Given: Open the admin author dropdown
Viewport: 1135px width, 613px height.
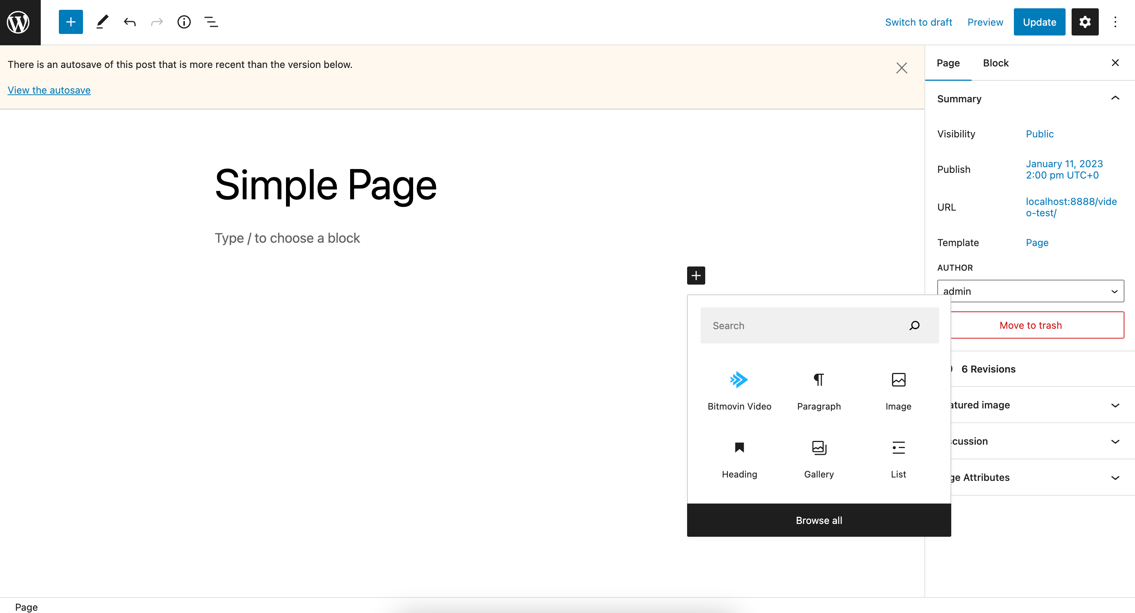Looking at the screenshot, I should 1030,291.
